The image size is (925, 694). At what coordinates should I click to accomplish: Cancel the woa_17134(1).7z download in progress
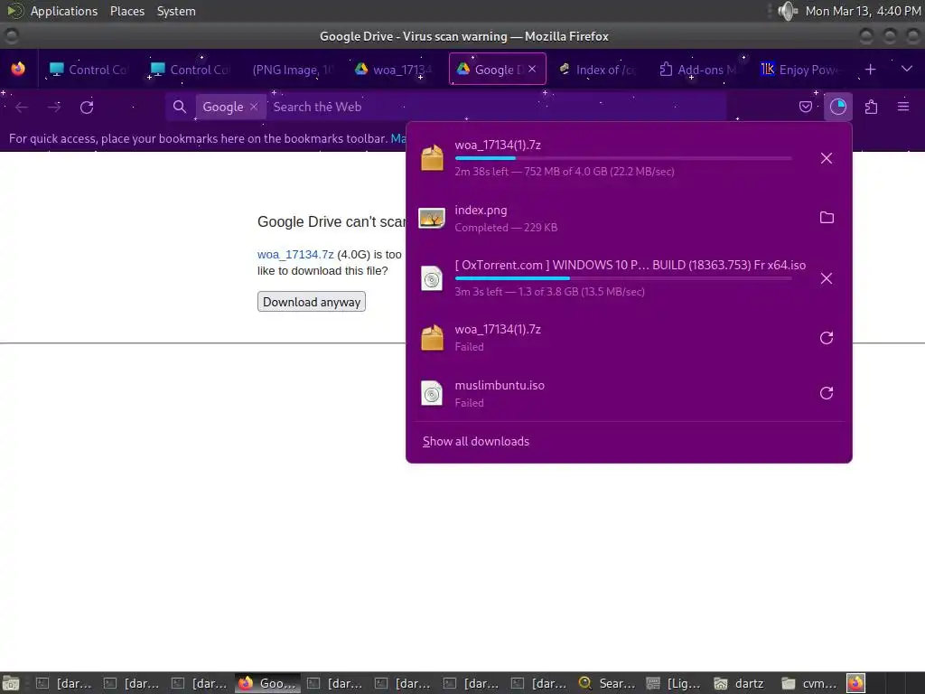point(826,158)
